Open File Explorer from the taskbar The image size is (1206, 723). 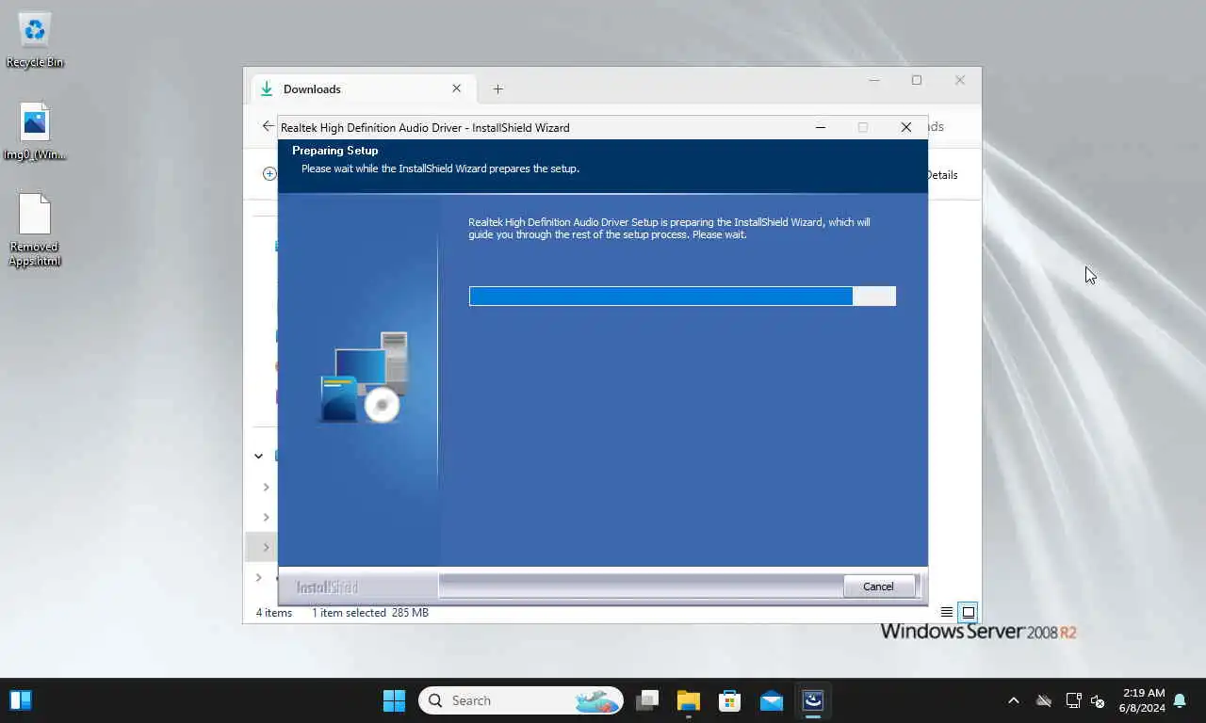pos(689,700)
